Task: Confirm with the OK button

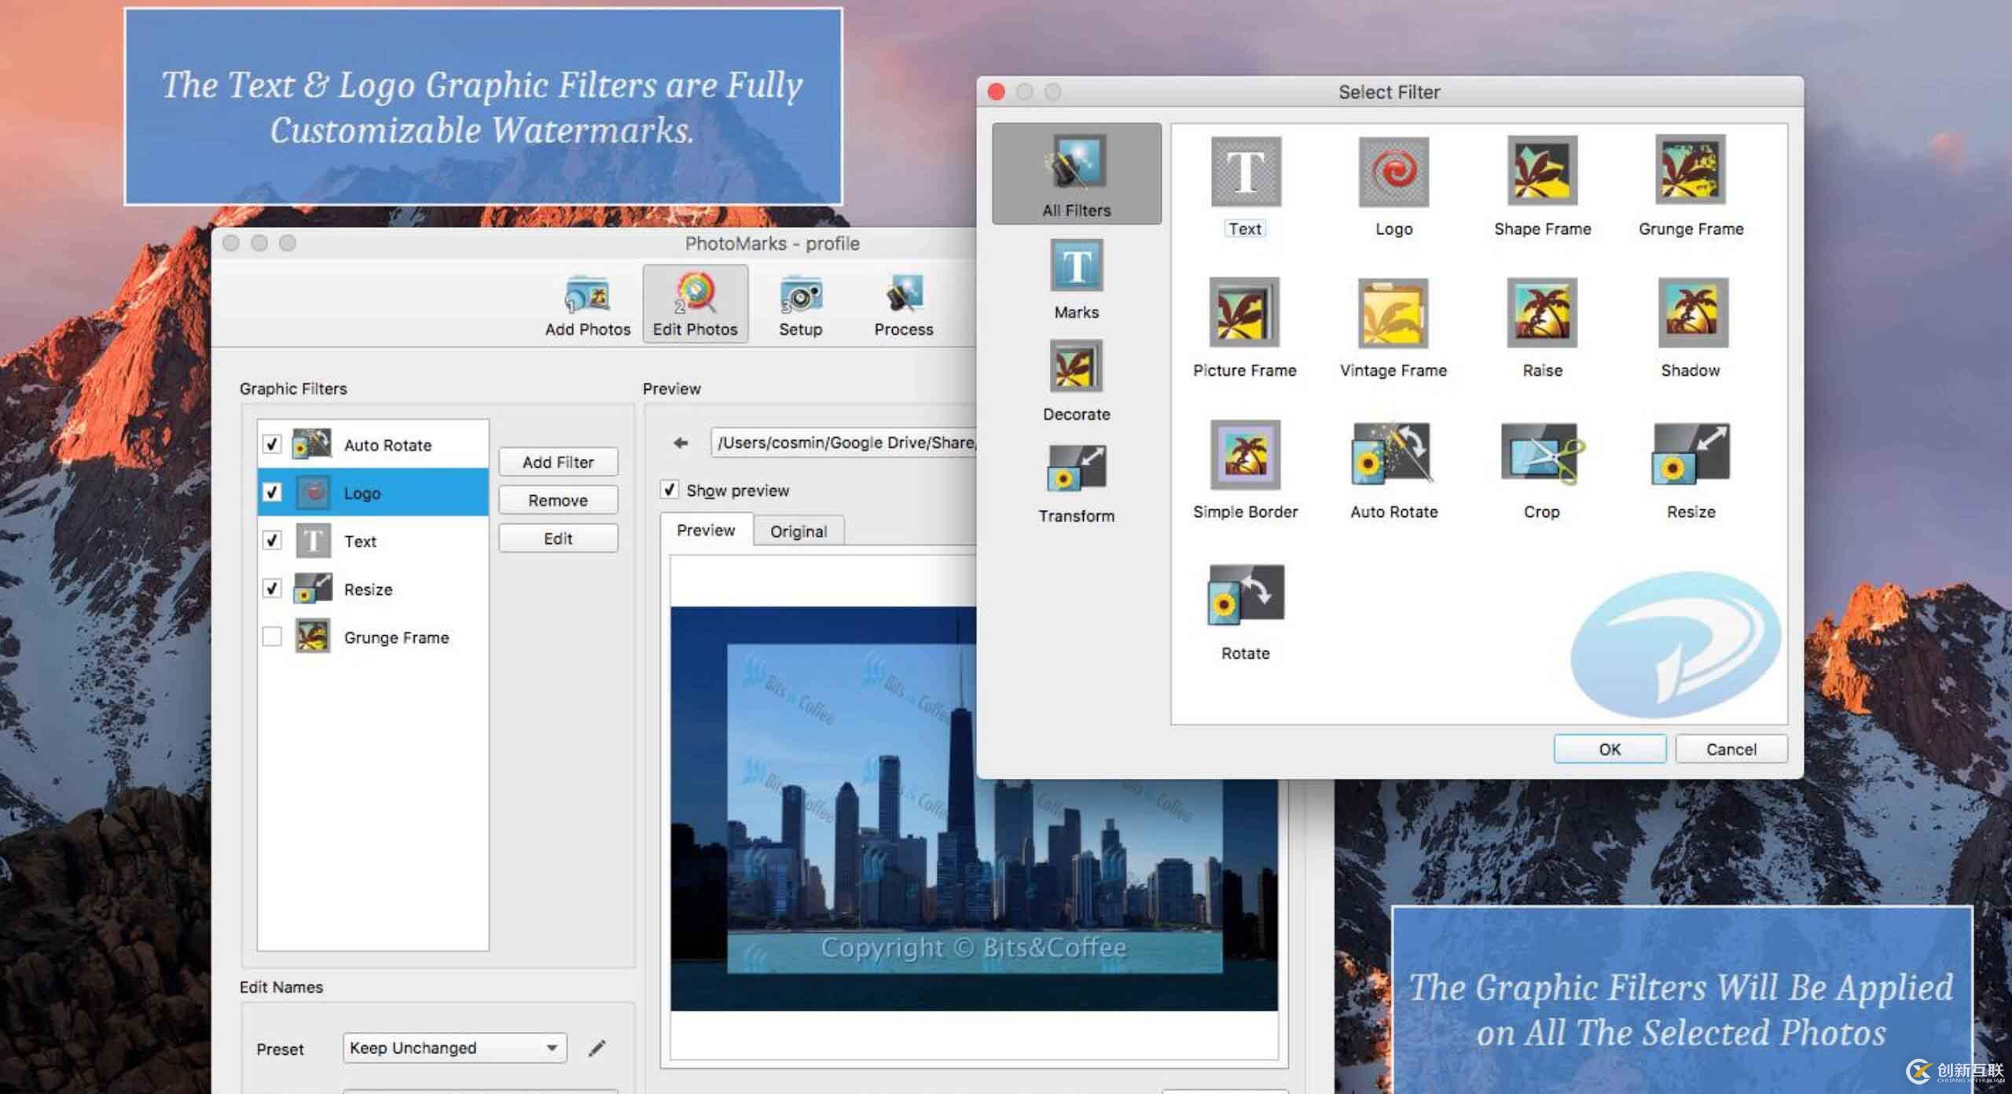Action: 1609,749
